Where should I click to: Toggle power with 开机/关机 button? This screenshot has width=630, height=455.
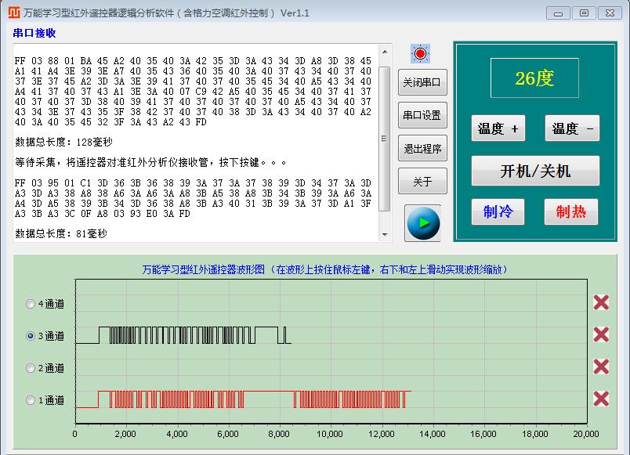[x=535, y=171]
